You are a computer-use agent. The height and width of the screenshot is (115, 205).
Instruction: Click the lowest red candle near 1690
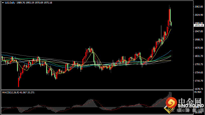point(18,81)
